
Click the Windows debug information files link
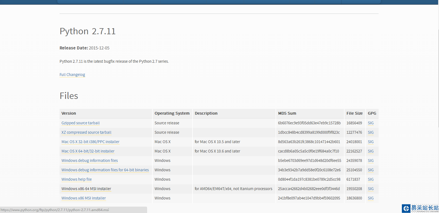(x=89, y=161)
